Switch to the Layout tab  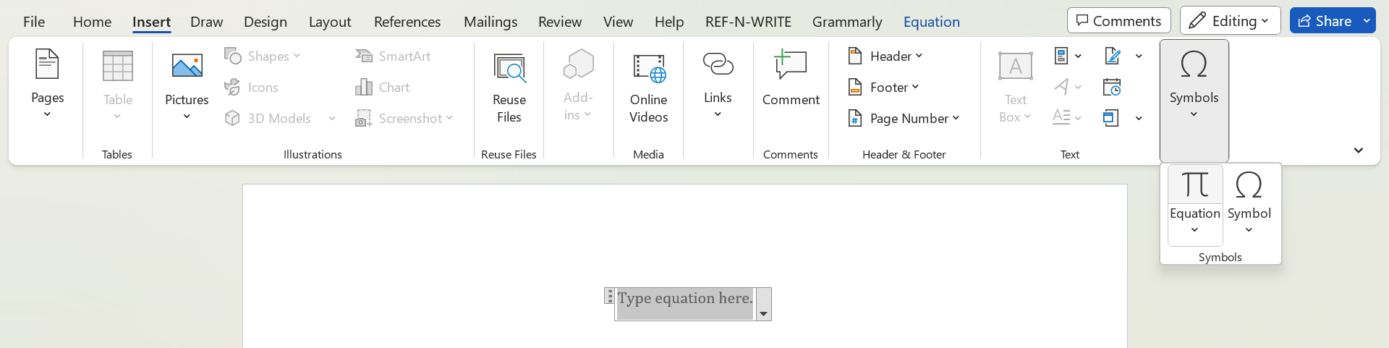[329, 22]
